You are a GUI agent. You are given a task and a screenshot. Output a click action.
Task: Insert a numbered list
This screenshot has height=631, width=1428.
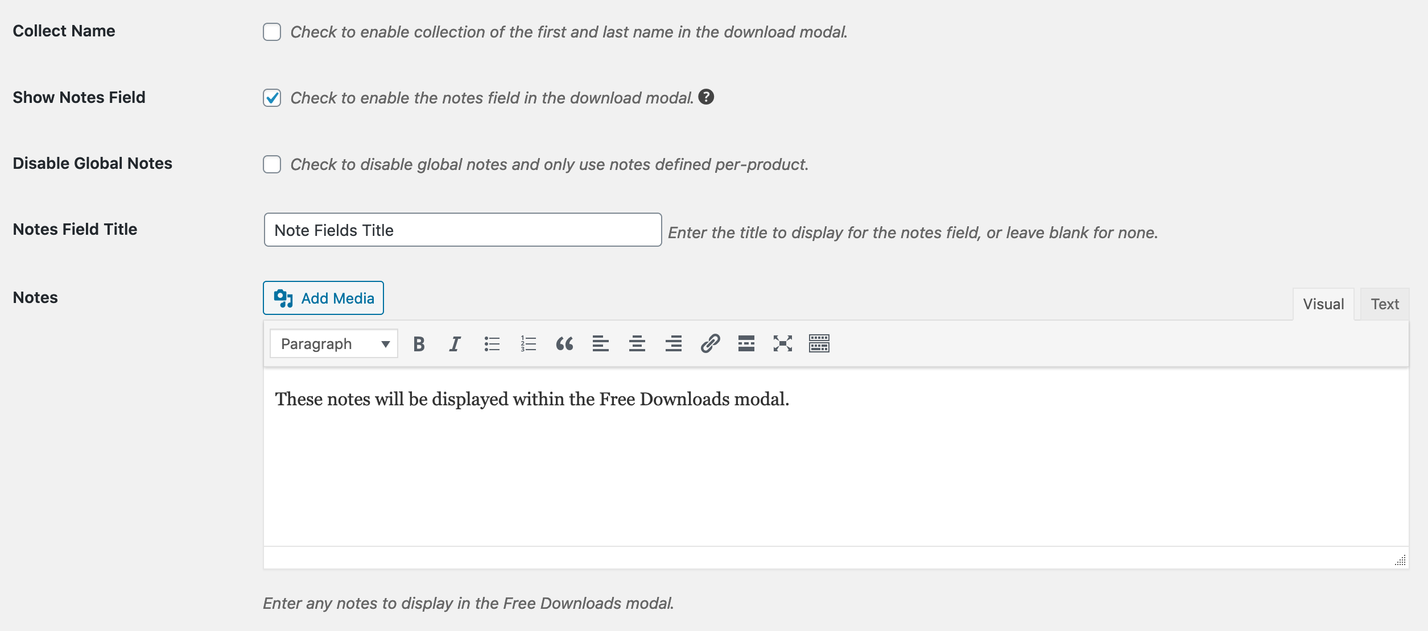pyautogui.click(x=528, y=344)
